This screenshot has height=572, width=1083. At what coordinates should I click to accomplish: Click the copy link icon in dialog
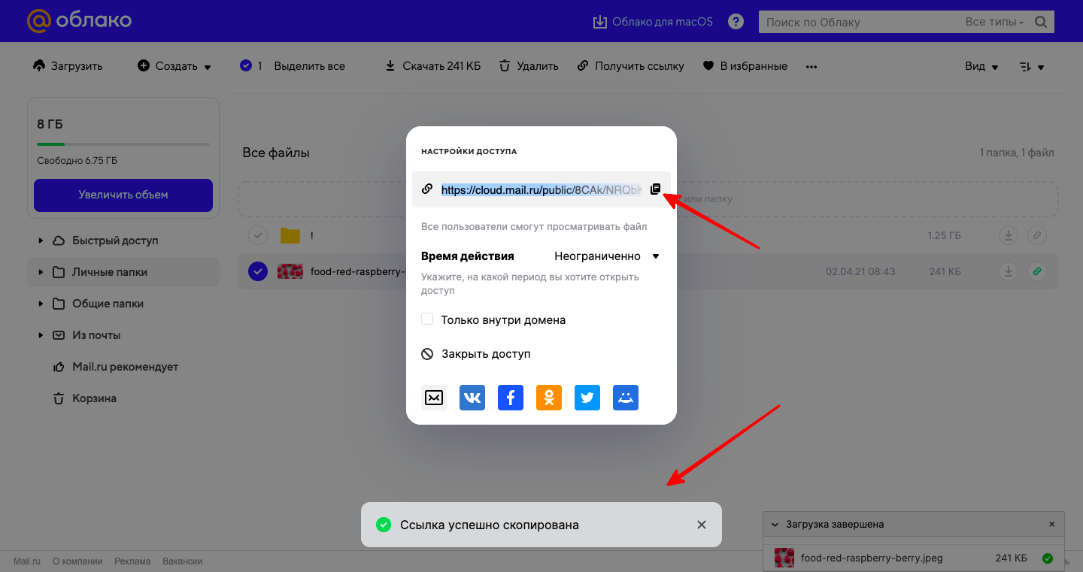click(655, 189)
